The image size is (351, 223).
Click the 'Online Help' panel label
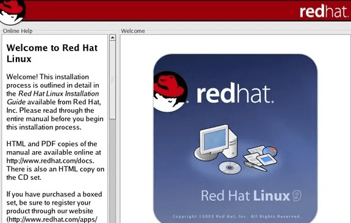[x=18, y=31]
